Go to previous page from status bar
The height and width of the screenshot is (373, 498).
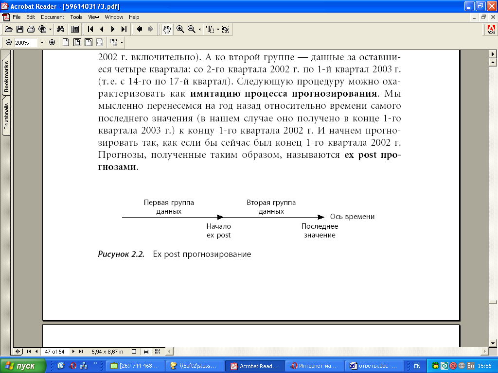(x=37, y=352)
